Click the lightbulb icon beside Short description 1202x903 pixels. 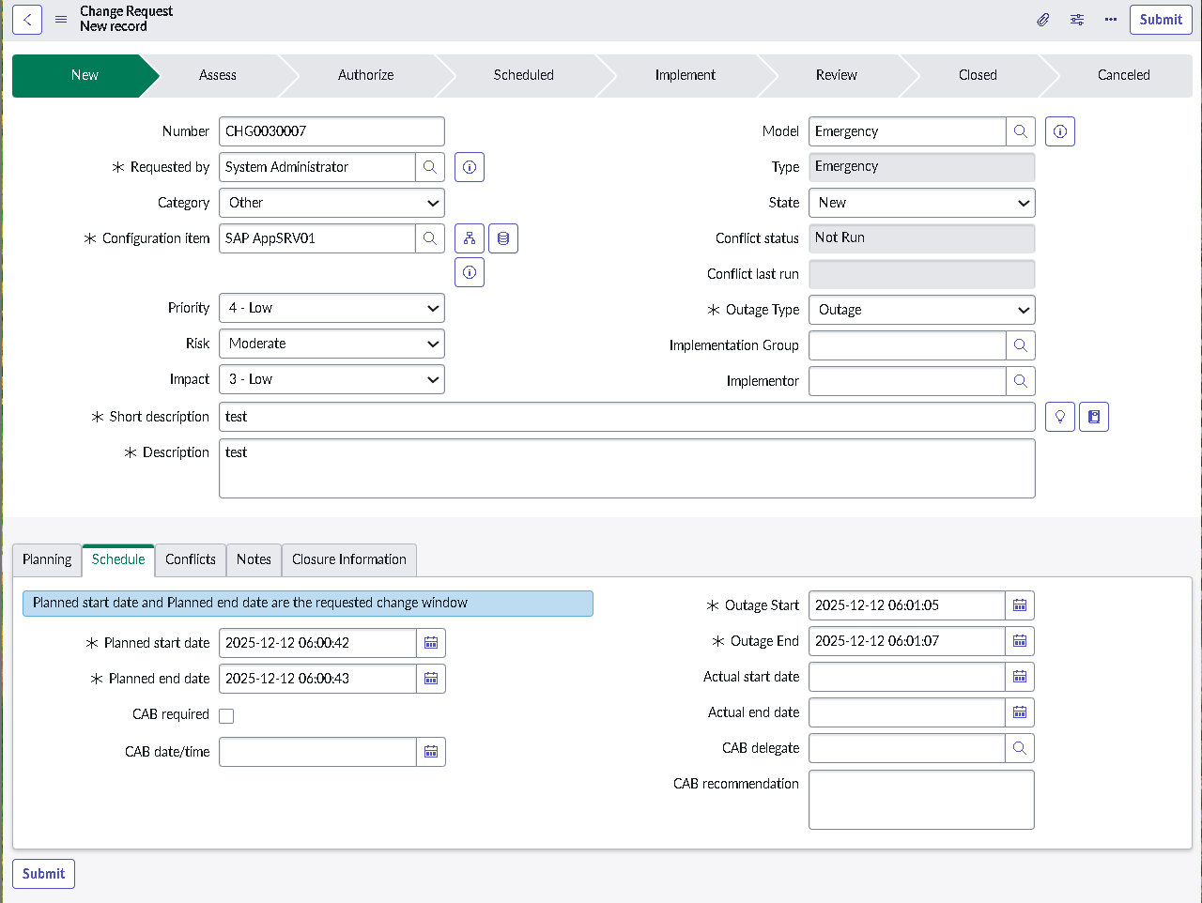click(1059, 416)
